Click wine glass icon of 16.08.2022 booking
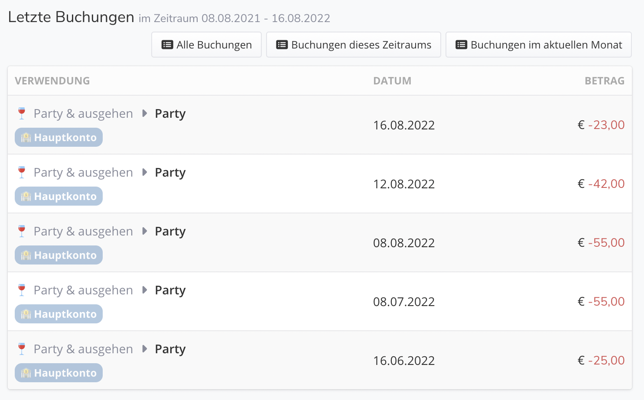This screenshot has width=644, height=400. pyautogui.click(x=22, y=113)
